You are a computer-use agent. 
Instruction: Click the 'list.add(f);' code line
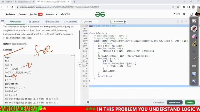coord(109,71)
